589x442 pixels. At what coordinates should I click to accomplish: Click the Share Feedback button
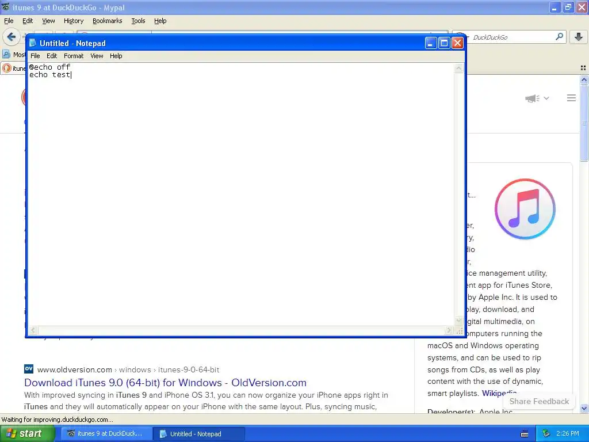[539, 401]
